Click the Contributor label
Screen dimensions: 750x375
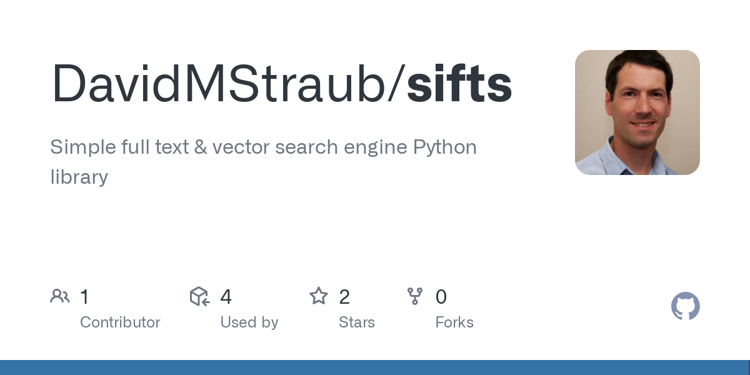click(120, 322)
